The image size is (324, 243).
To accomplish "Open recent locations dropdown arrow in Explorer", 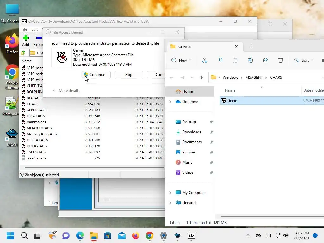I will pyautogui.click(x=192, y=78).
